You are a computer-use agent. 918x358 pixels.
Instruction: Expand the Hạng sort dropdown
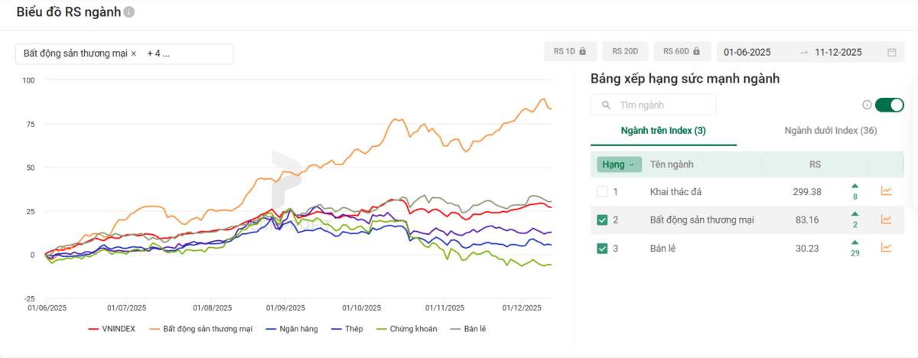(x=619, y=164)
